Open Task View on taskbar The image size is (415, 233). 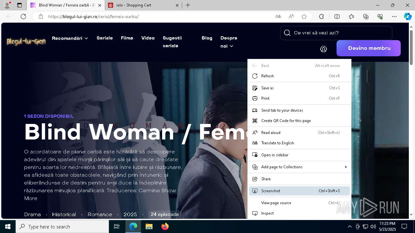pos(117,227)
